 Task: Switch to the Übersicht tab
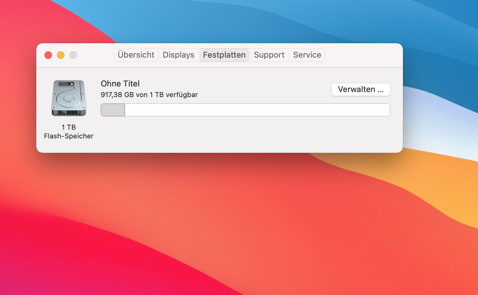(136, 55)
